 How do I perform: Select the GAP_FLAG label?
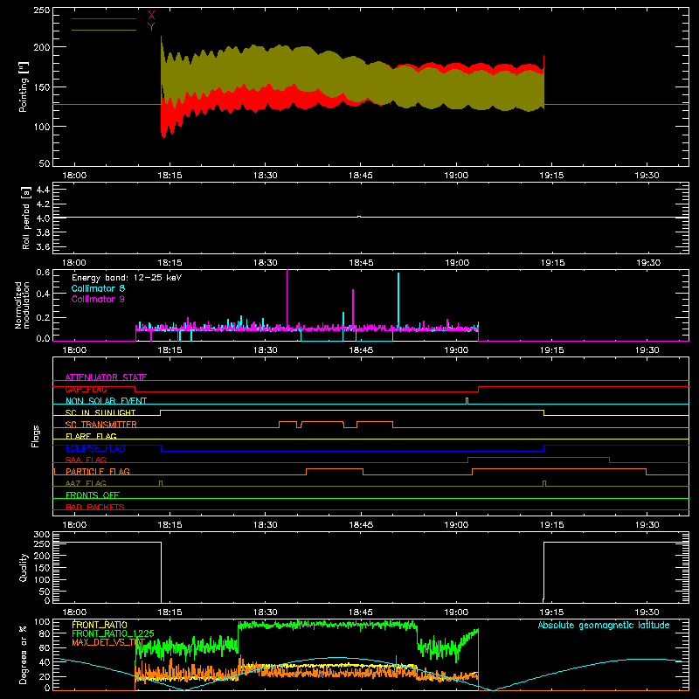pos(86,389)
